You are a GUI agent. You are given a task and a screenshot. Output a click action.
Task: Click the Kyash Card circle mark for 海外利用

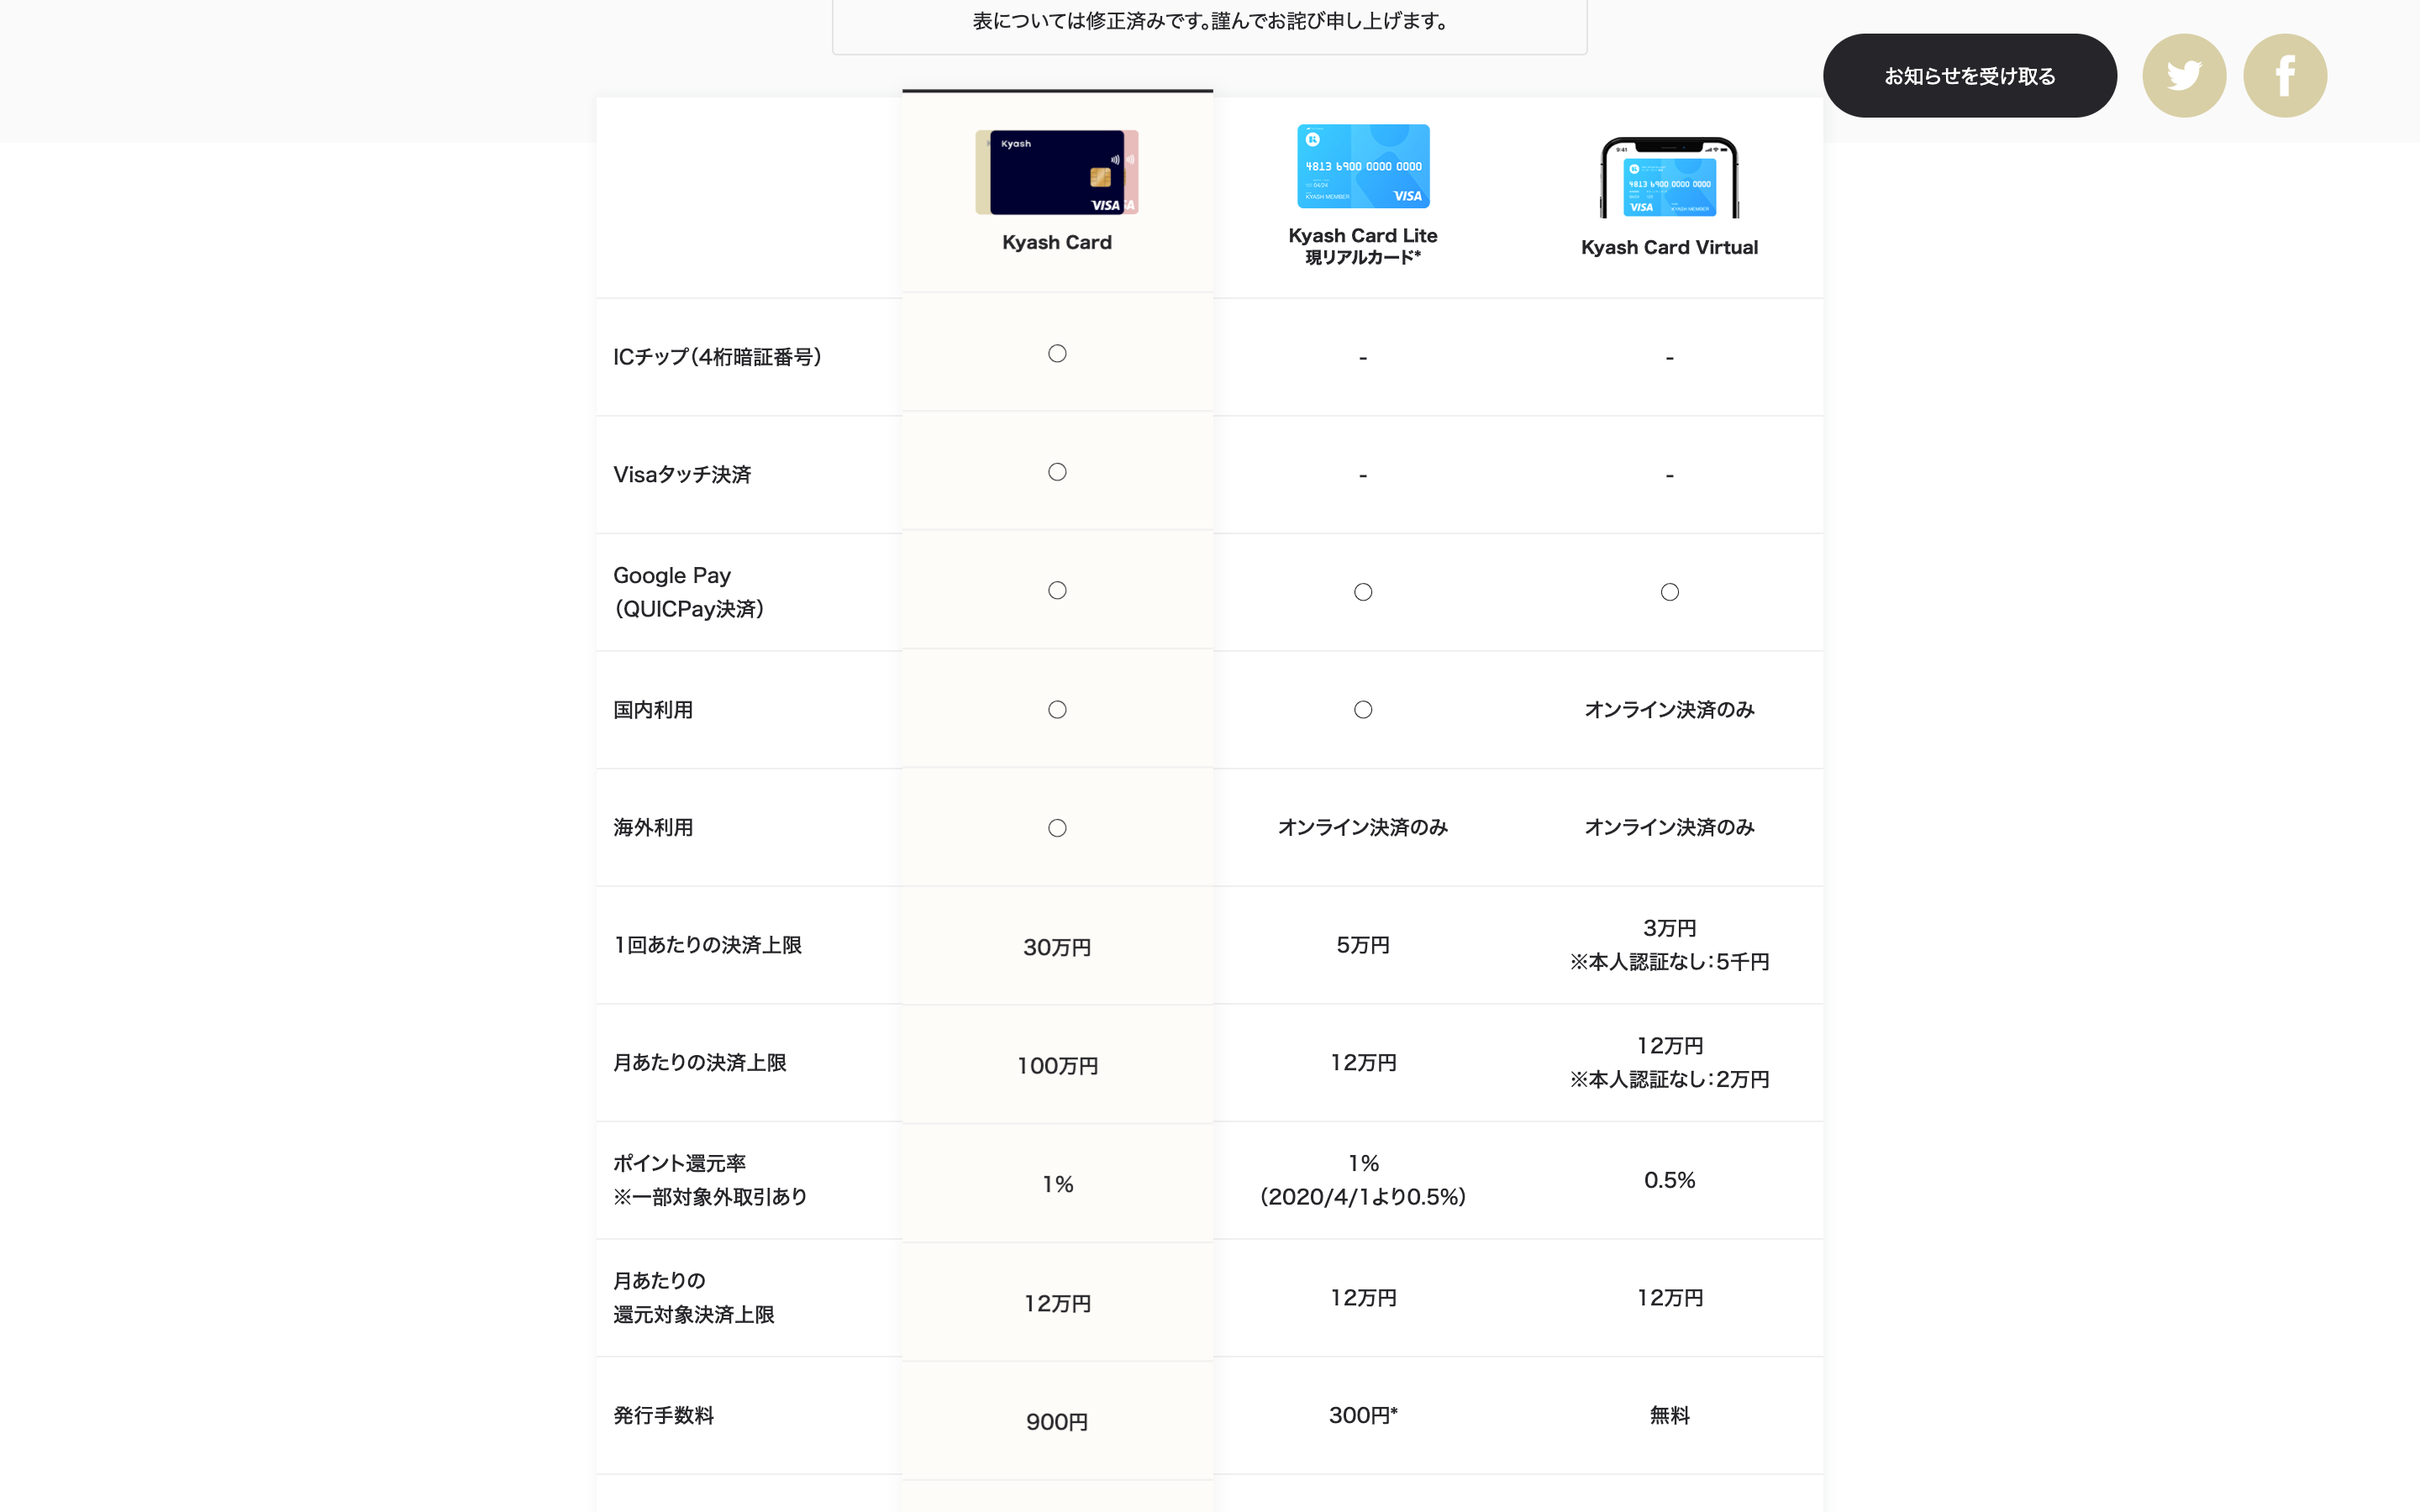click(1057, 828)
